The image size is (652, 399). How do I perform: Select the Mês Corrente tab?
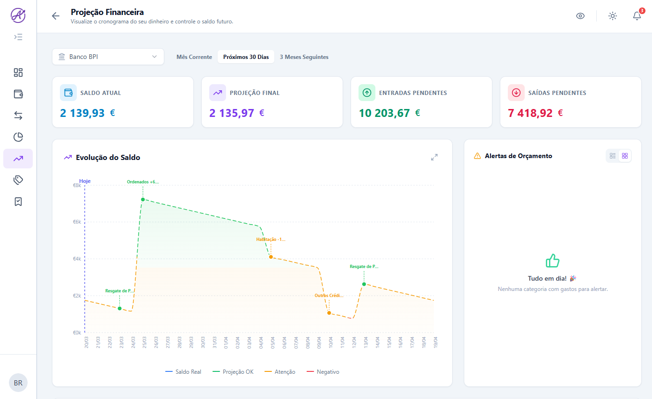(194, 57)
